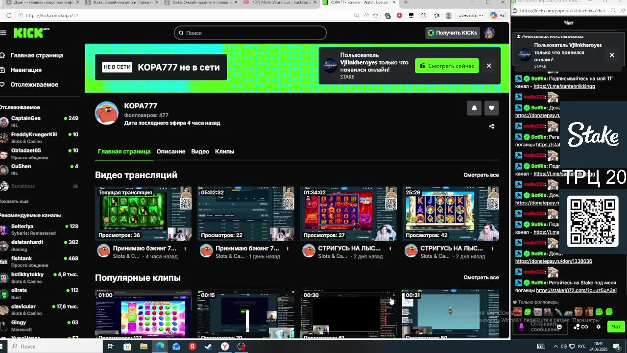
Task: Open donatepay.ru/don/1338036 link in chat
Action: pyautogui.click(x=554, y=261)
